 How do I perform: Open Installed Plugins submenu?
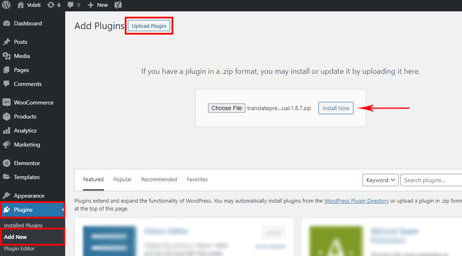[x=23, y=225]
